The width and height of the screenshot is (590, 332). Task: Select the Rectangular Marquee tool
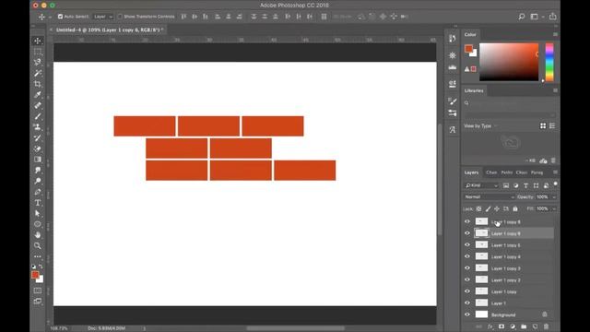(38, 52)
